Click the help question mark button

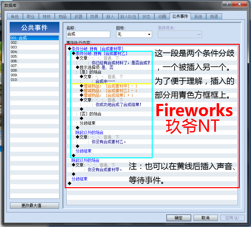(x=227, y=4)
